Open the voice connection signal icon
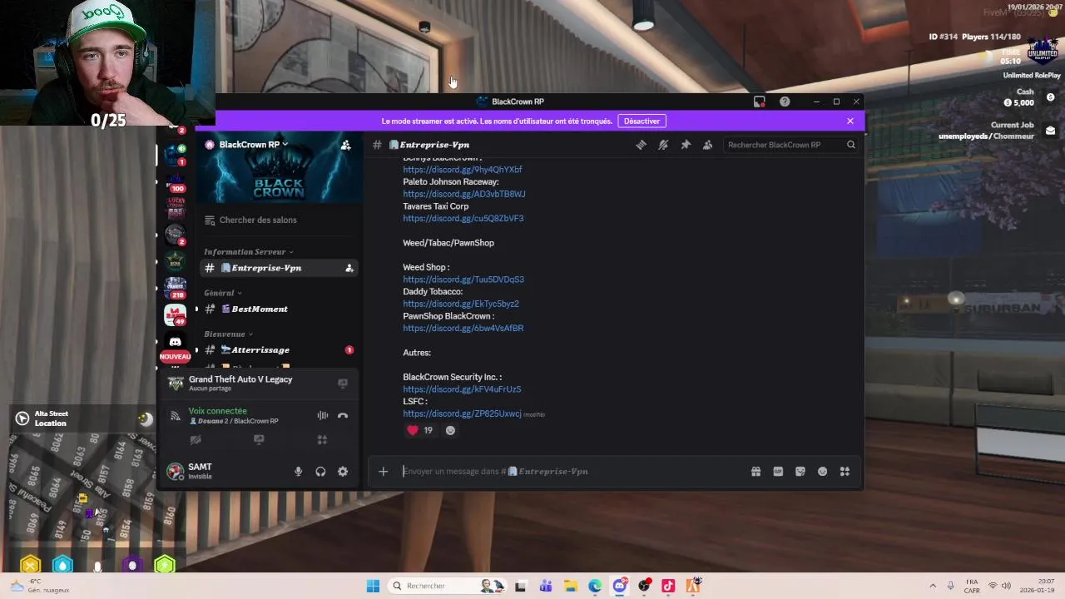Image resolution: width=1065 pixels, height=599 pixels. 176,415
